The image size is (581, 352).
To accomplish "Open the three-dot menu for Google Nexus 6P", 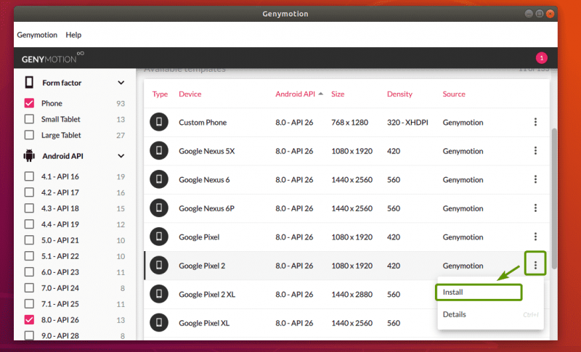I will [535, 208].
